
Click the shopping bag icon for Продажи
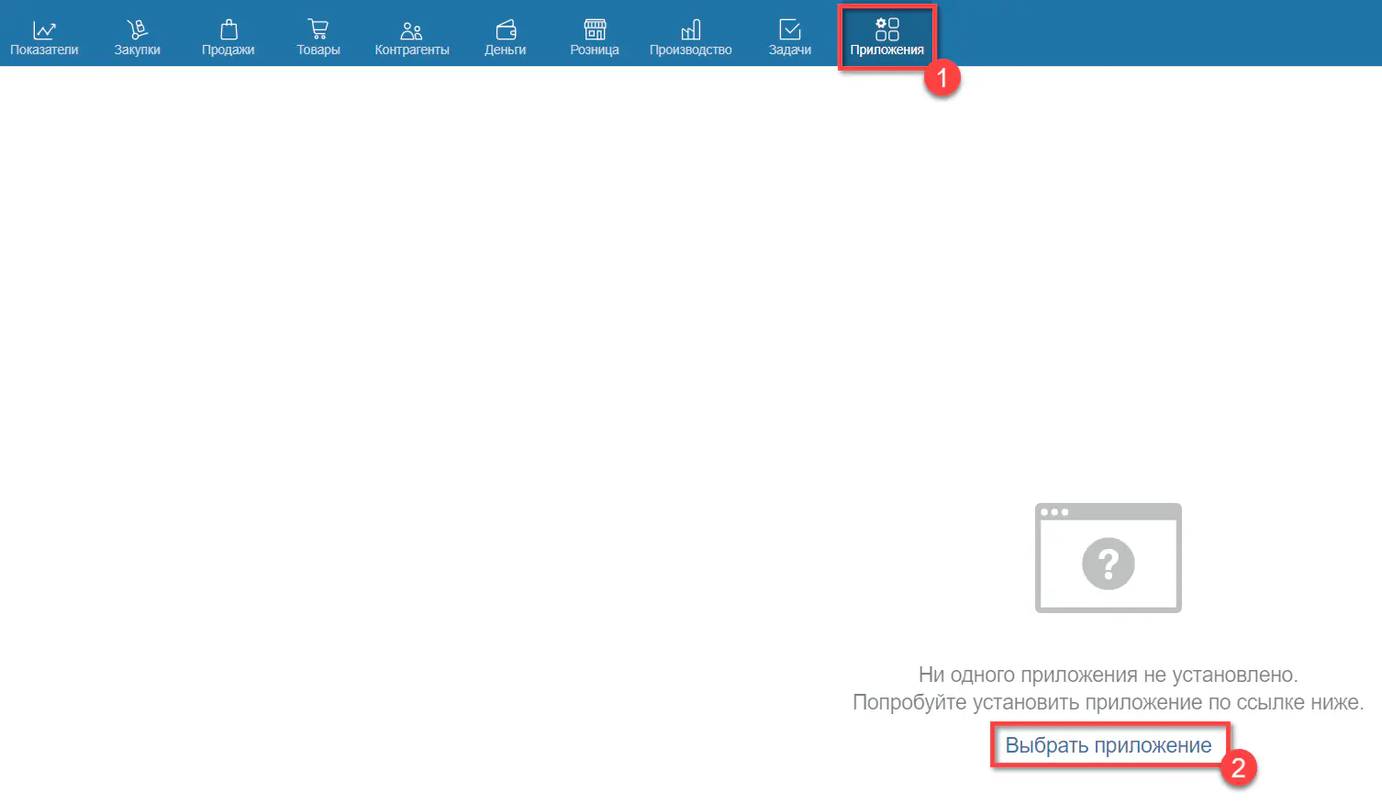(228, 29)
